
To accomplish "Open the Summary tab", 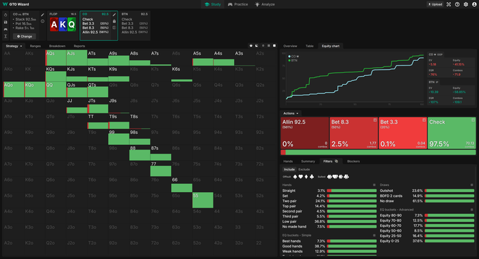I will pyautogui.click(x=308, y=161).
